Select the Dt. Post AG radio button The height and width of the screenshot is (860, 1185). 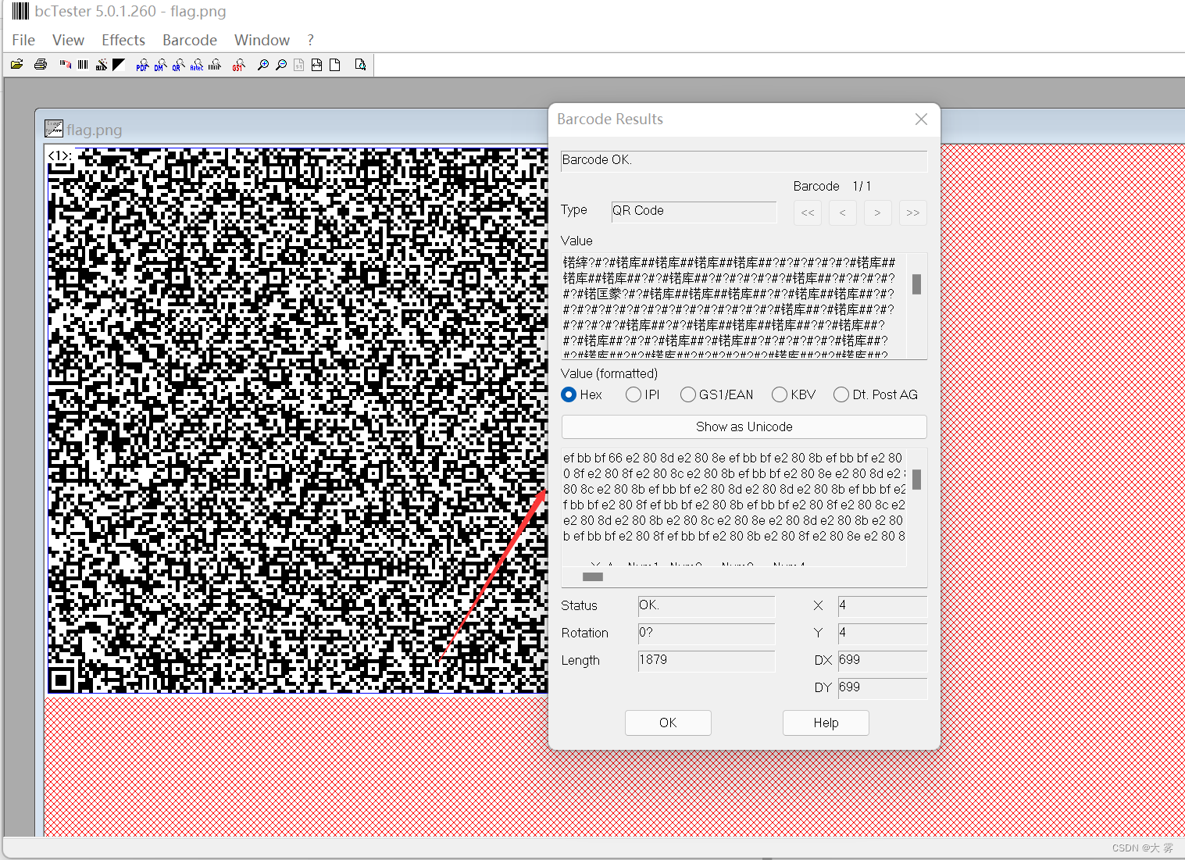[841, 394]
